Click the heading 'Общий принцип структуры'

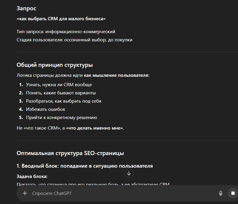tap(55, 65)
